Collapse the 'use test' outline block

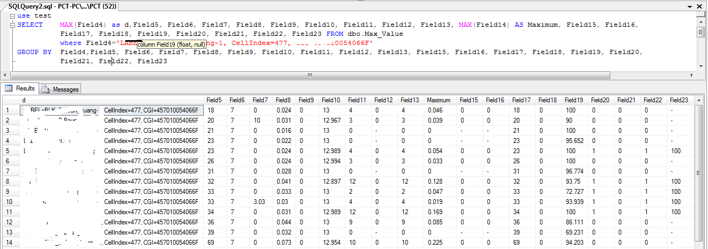12,16
